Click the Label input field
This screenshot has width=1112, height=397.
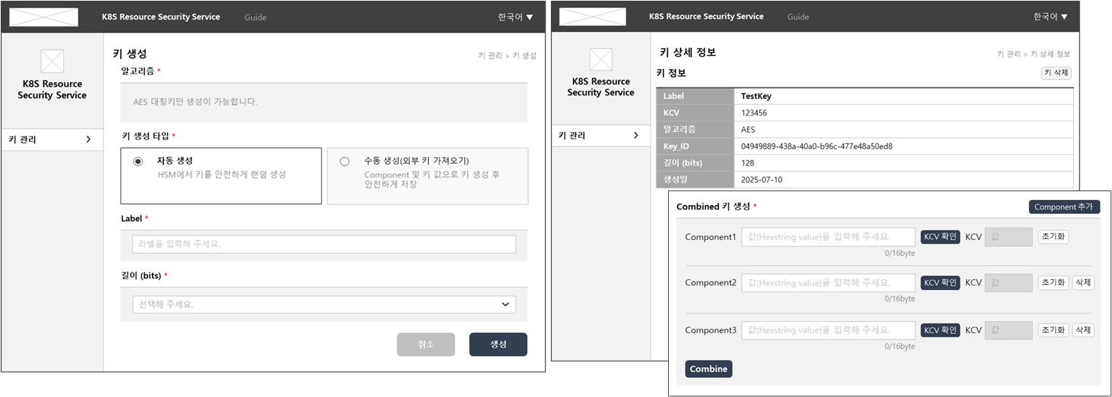click(x=324, y=244)
